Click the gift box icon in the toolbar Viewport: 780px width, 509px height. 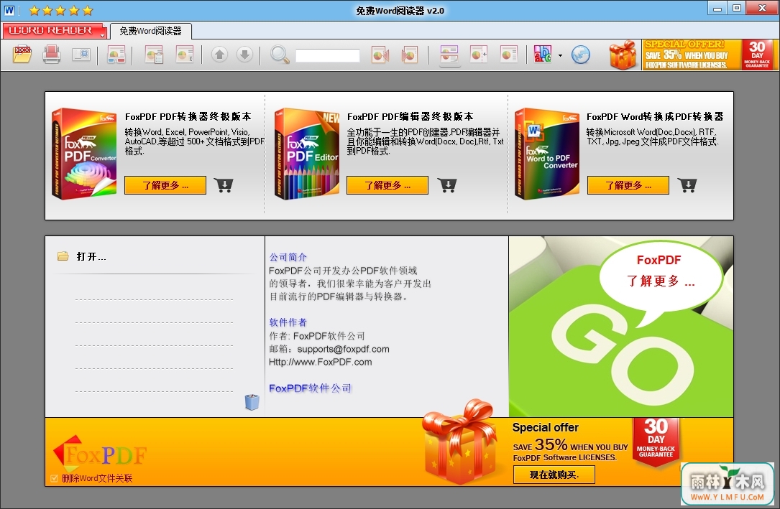[x=623, y=55]
